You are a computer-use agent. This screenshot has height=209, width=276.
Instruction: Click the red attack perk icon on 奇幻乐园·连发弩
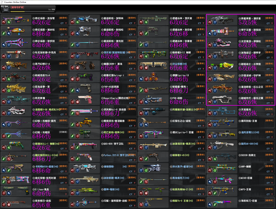[4, 22]
